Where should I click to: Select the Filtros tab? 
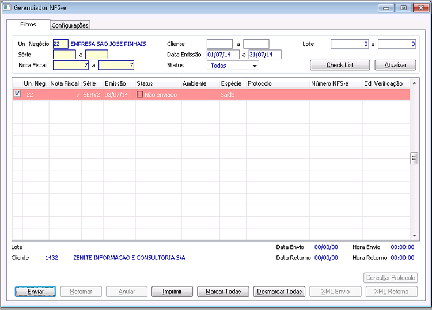pos(28,25)
